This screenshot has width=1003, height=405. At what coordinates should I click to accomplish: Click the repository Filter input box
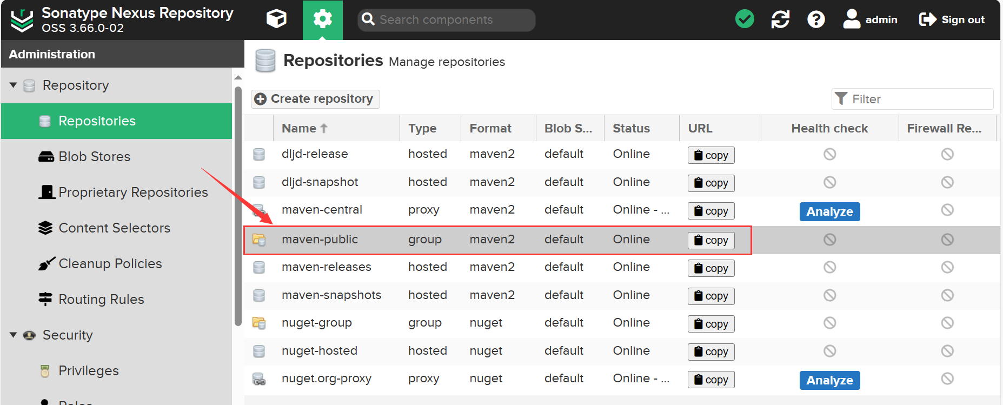[919, 99]
